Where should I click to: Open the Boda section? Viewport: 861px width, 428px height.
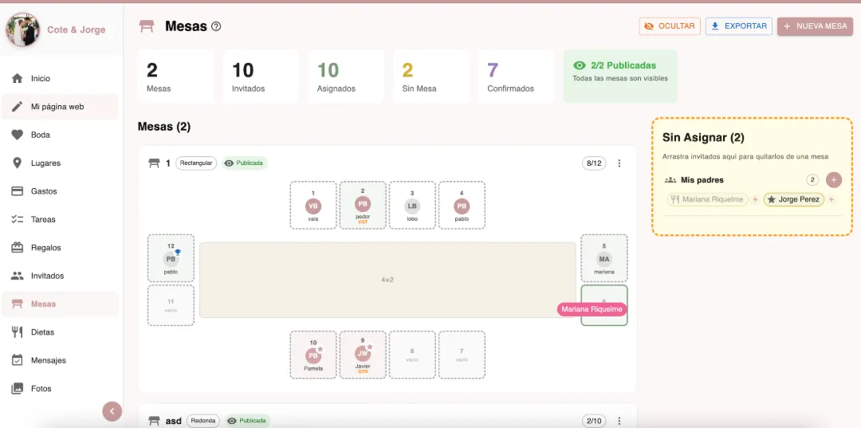pos(60,135)
